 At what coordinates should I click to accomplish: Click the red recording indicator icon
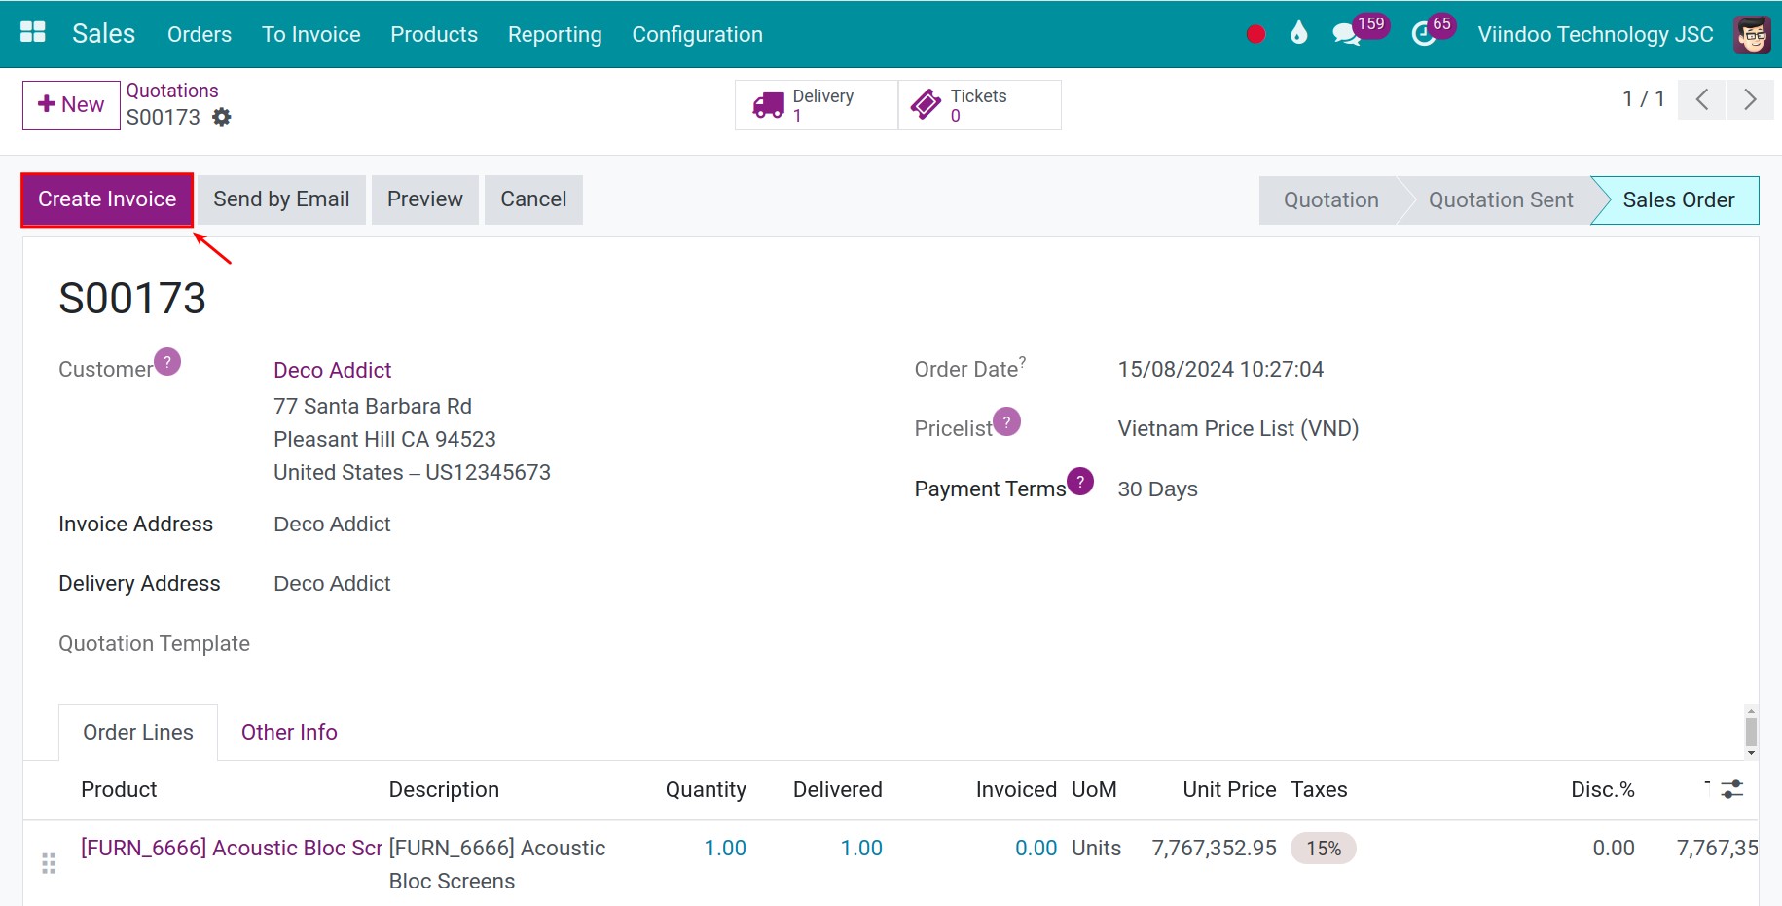pos(1255,34)
